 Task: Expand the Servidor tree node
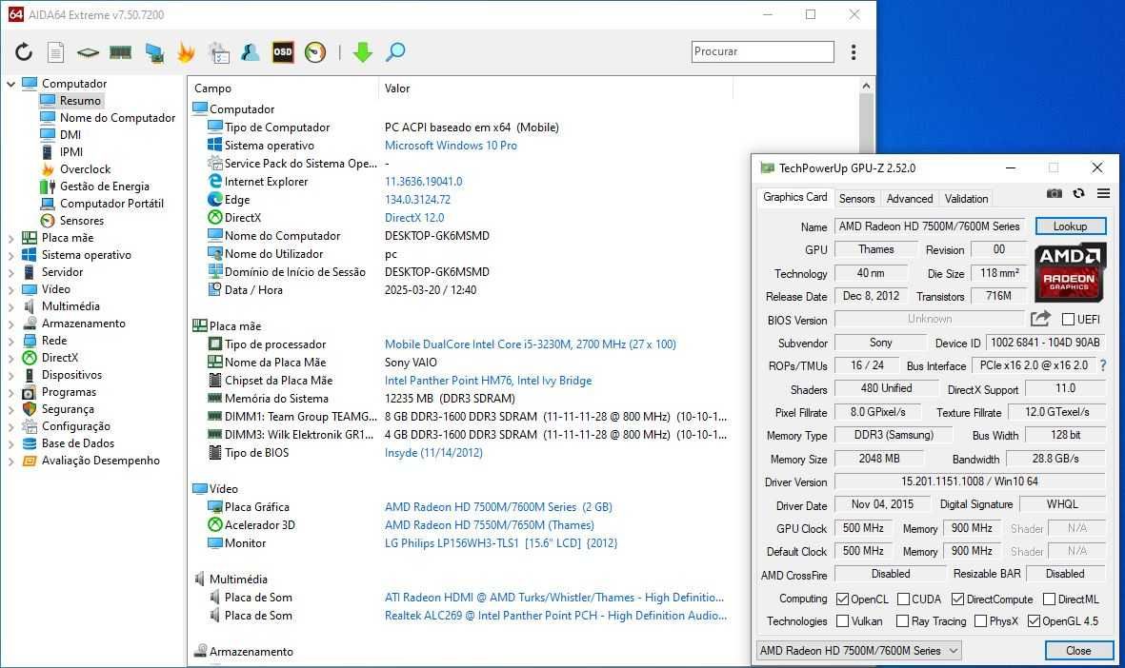(10, 272)
